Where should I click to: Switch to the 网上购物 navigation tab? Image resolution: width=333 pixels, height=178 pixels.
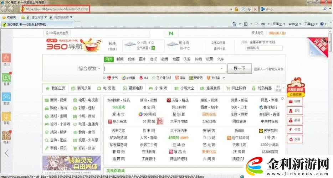(x=236, y=88)
